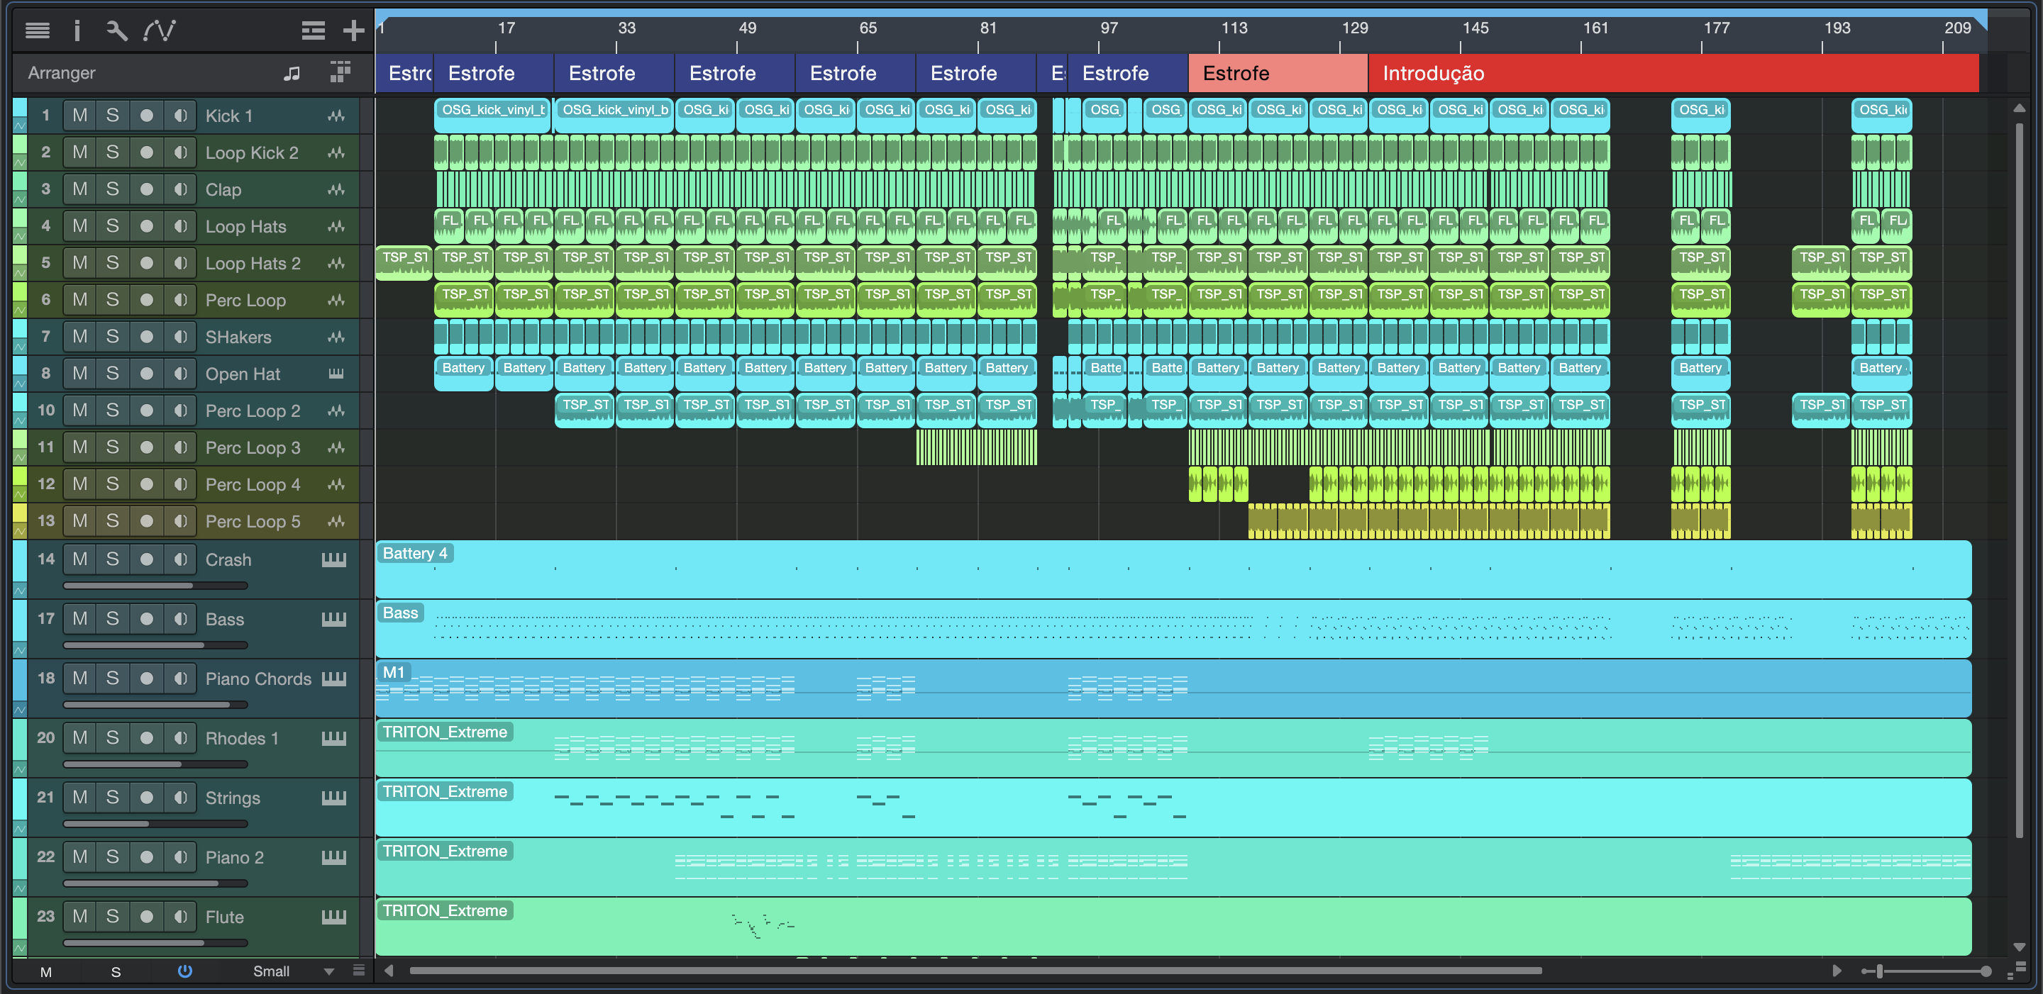Click the Piano Chords keyboard icon
2043x994 pixels.
[x=334, y=679]
